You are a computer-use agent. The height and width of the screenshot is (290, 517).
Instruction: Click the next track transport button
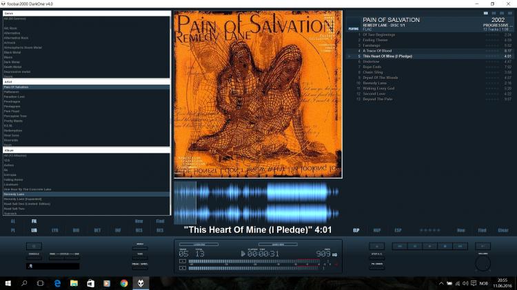460,246
